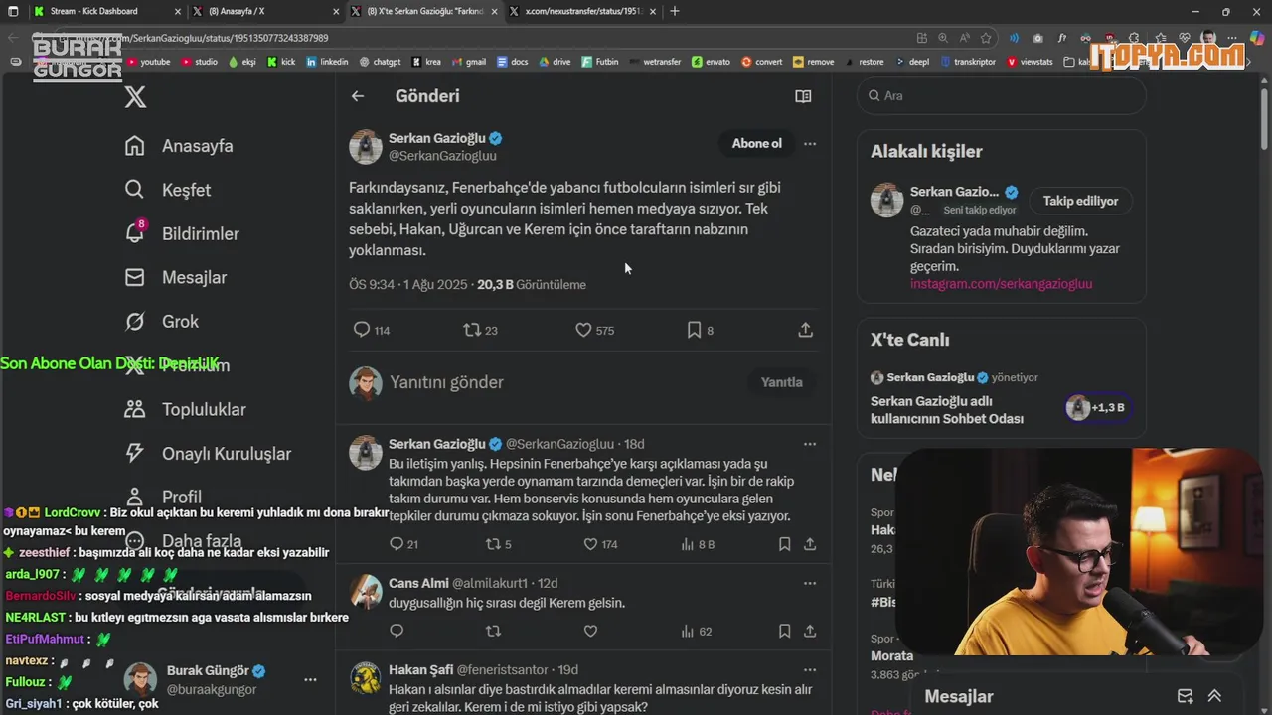Bookmark Cans Almi's comment
Image resolution: width=1272 pixels, height=715 pixels.
coord(784,631)
